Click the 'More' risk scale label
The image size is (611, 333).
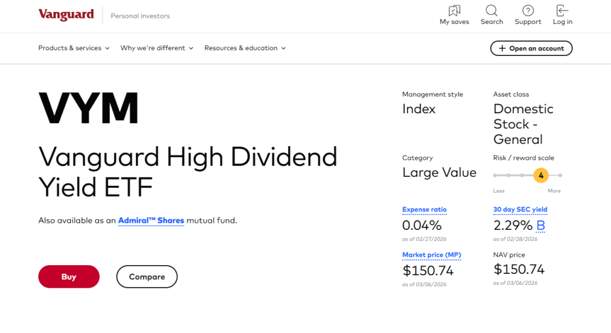(554, 191)
